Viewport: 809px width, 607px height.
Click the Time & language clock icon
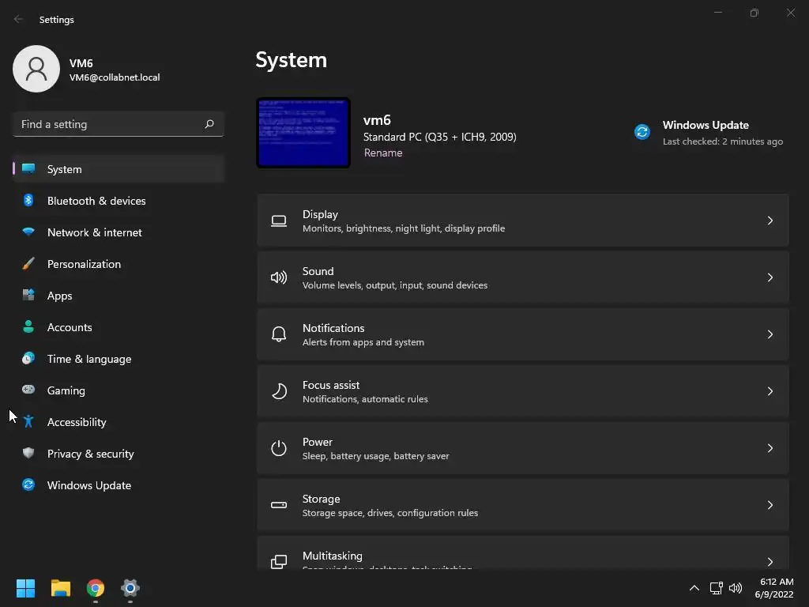click(28, 358)
